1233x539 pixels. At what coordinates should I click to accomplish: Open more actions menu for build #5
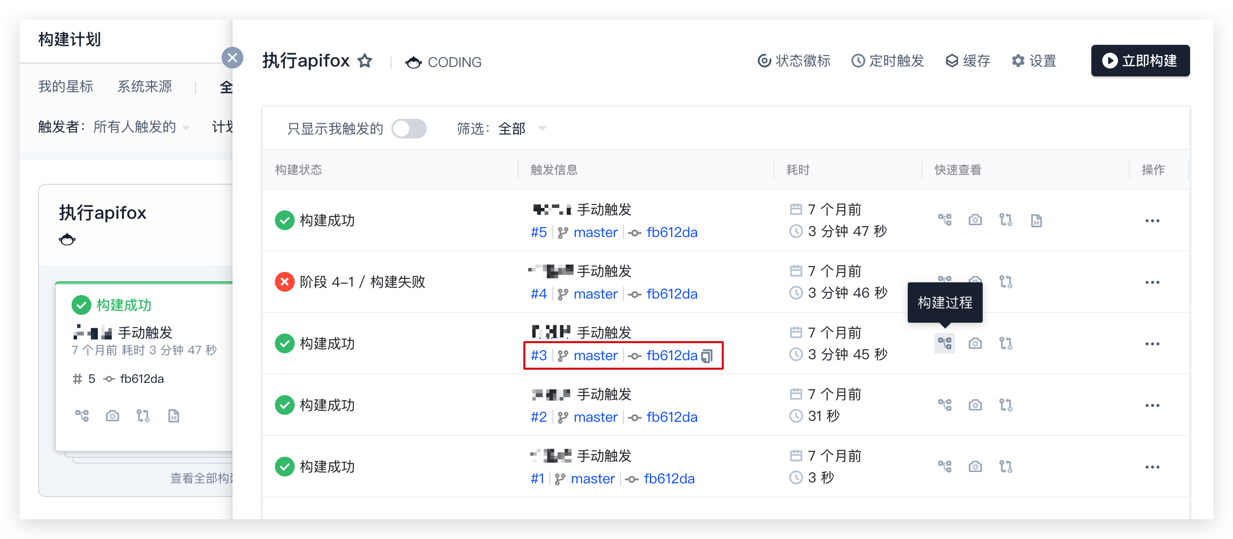point(1153,221)
